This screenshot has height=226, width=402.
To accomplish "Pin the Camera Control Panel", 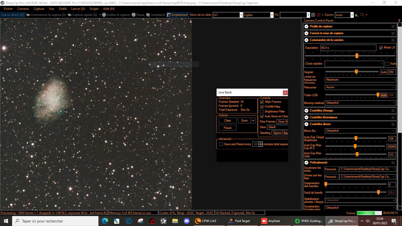I will point(399,21).
